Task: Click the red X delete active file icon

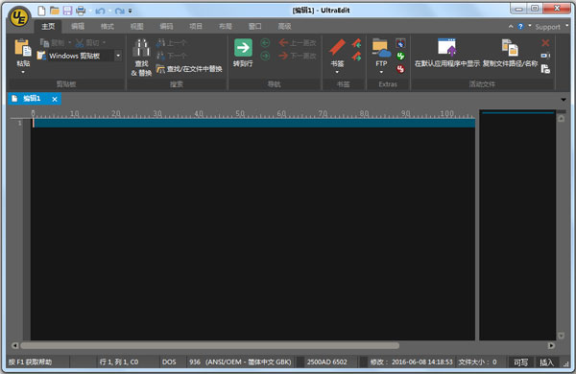Action: click(x=545, y=43)
